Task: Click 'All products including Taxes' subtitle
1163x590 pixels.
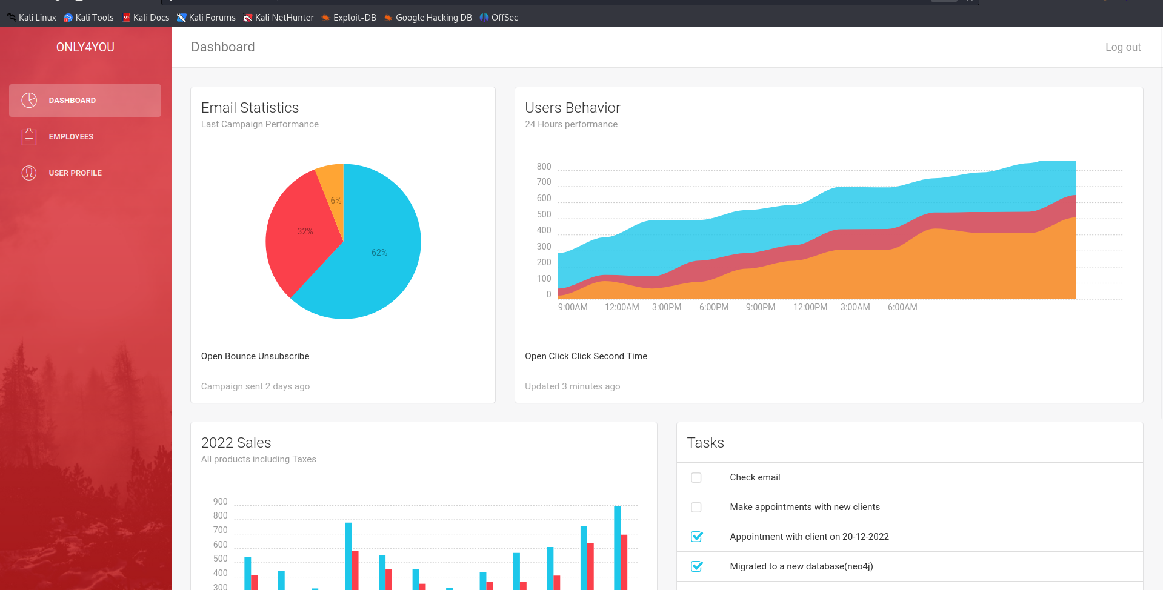Action: [259, 459]
